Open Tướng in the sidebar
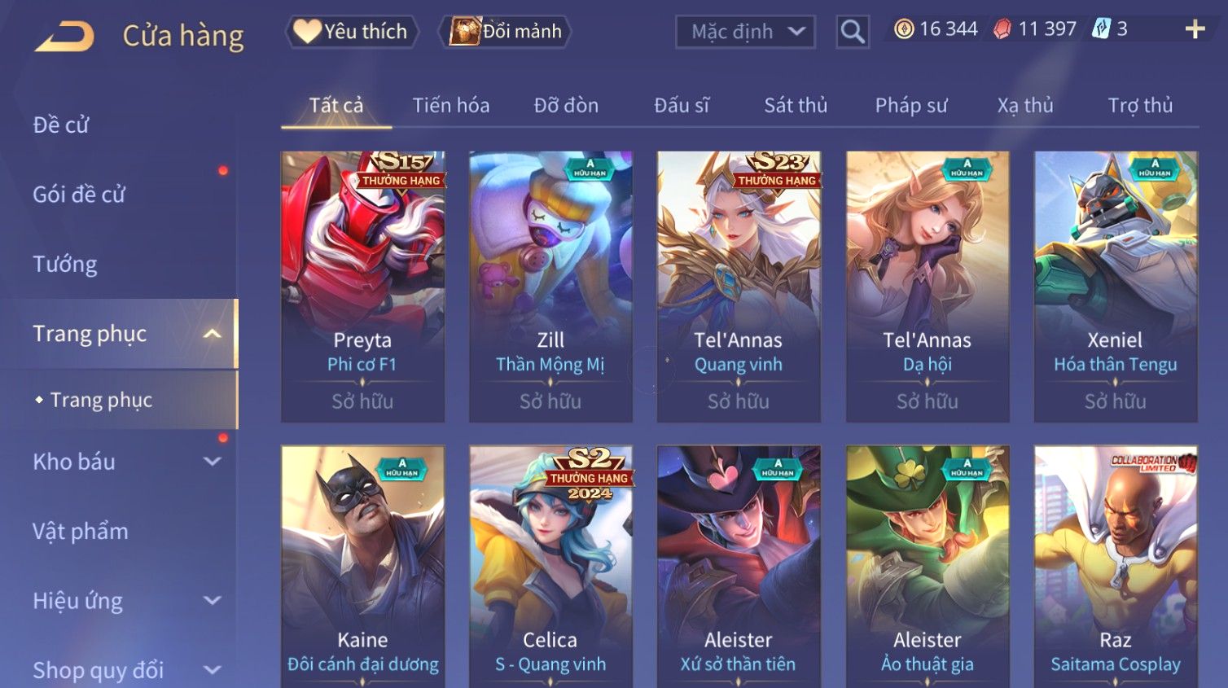This screenshot has height=688, width=1228. point(65,265)
